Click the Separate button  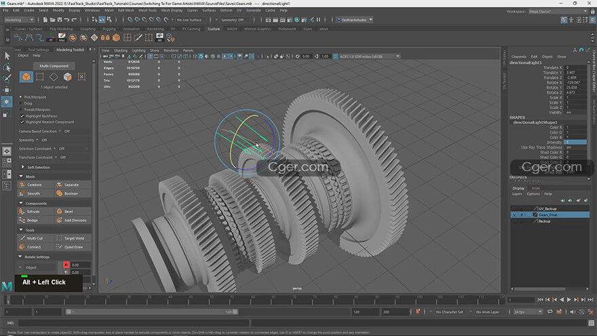click(x=73, y=185)
